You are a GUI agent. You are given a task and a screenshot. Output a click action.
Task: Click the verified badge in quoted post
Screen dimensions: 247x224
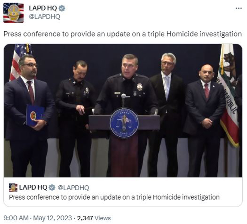pyautogui.click(x=52, y=187)
